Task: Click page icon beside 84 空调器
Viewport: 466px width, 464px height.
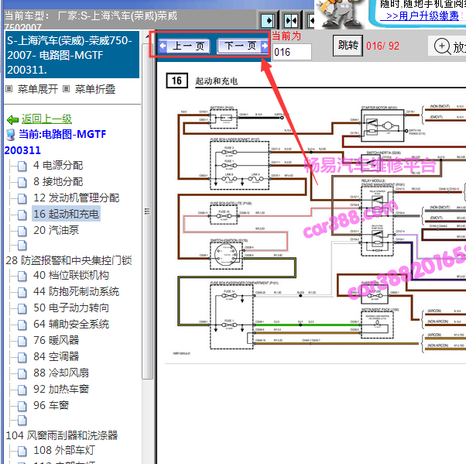Action: pyautogui.click(x=22, y=357)
